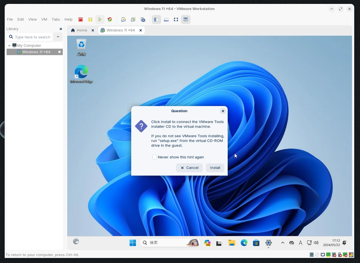Screen dimensions: 360x263
Task: Click the Library search input field
Action: point(30,37)
